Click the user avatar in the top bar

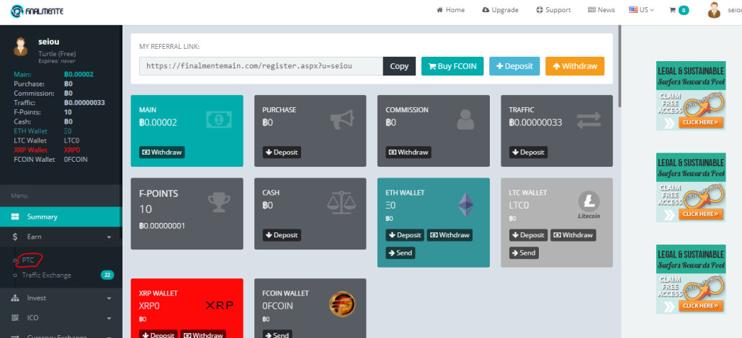(714, 10)
